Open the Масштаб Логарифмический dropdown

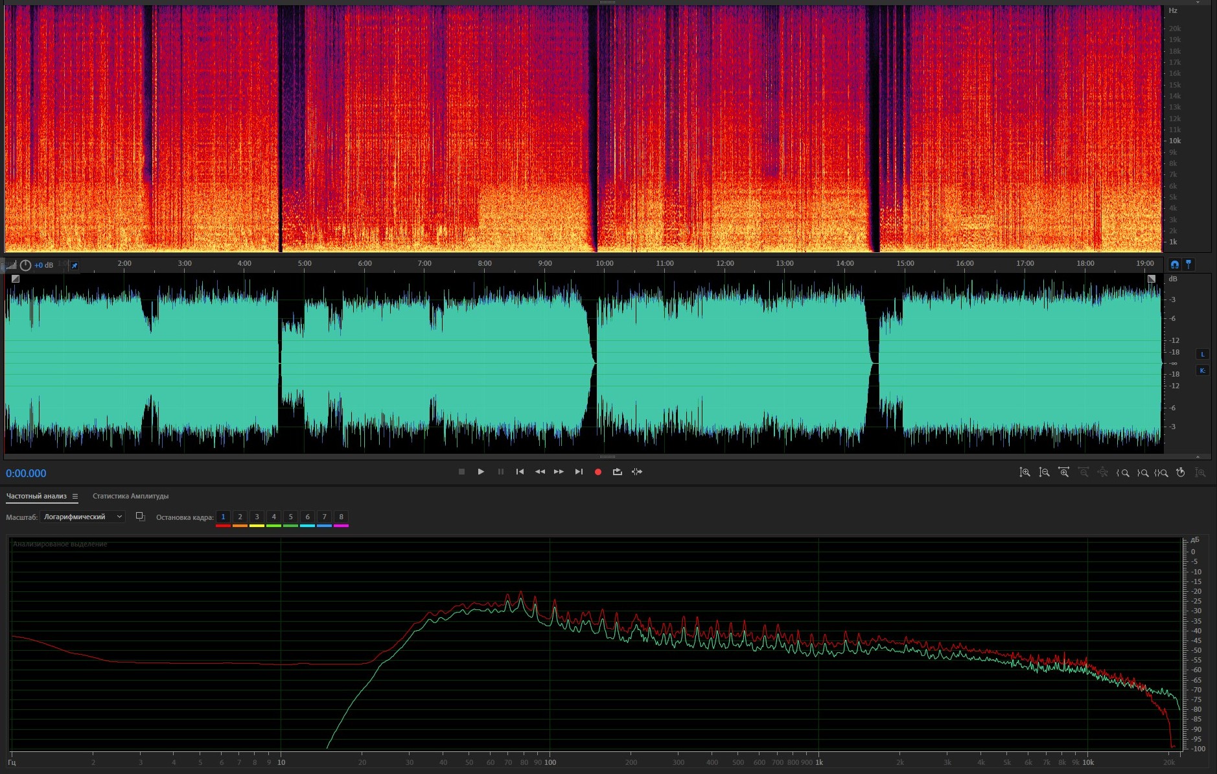click(82, 517)
